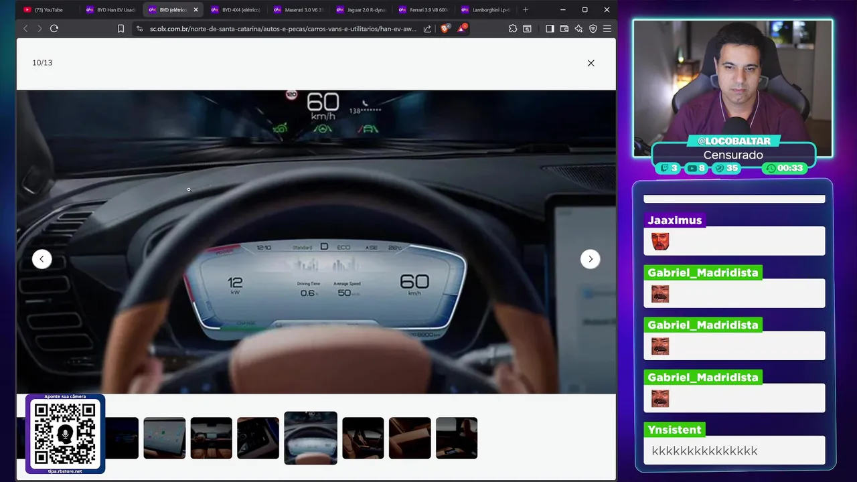Open the Brave VPN shield icon
857x482 pixels.
pyautogui.click(x=593, y=29)
